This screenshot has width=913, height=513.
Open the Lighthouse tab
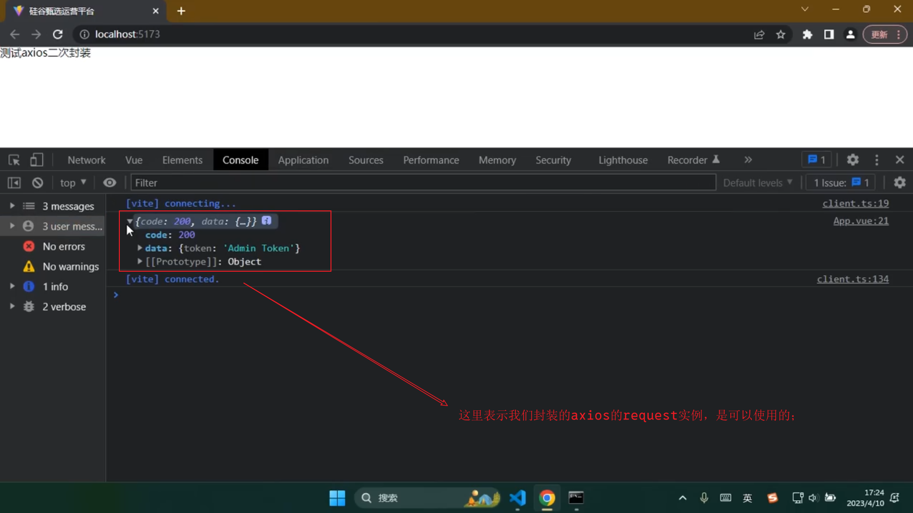pos(623,160)
